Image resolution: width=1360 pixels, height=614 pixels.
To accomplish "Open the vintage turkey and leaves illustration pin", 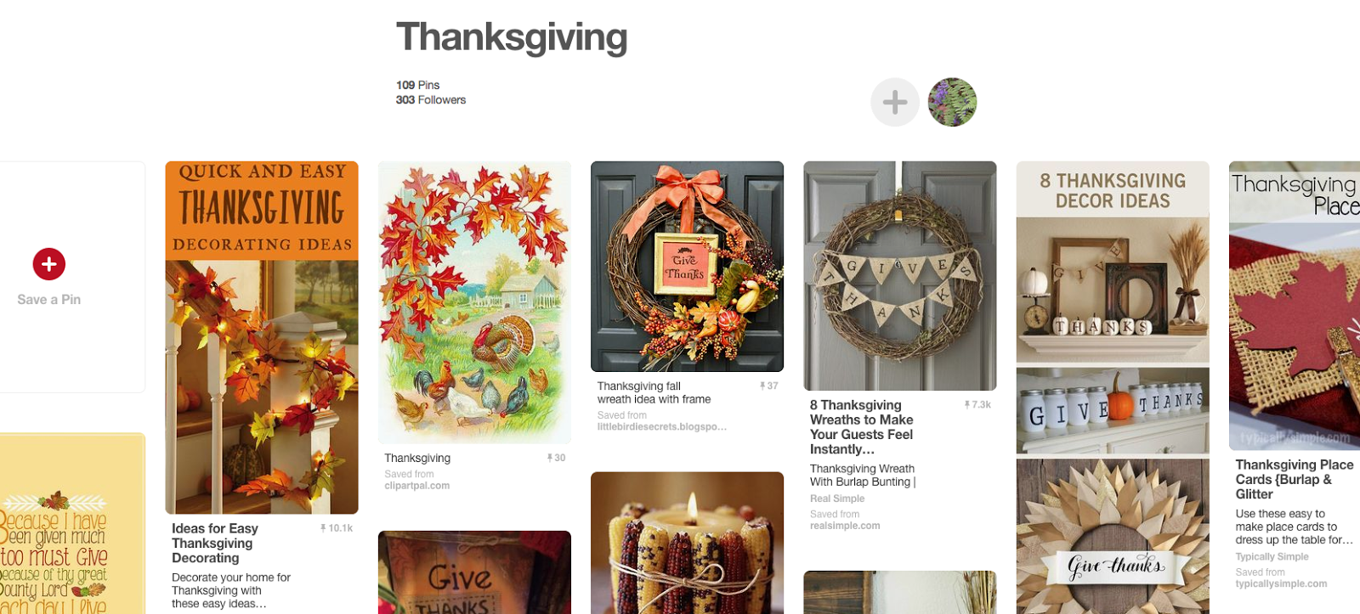I will coord(474,302).
